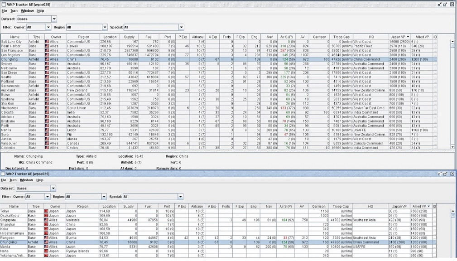Expand Owner filter dropdown in top window
Screen dimensions: 457x261
tap(48, 27)
